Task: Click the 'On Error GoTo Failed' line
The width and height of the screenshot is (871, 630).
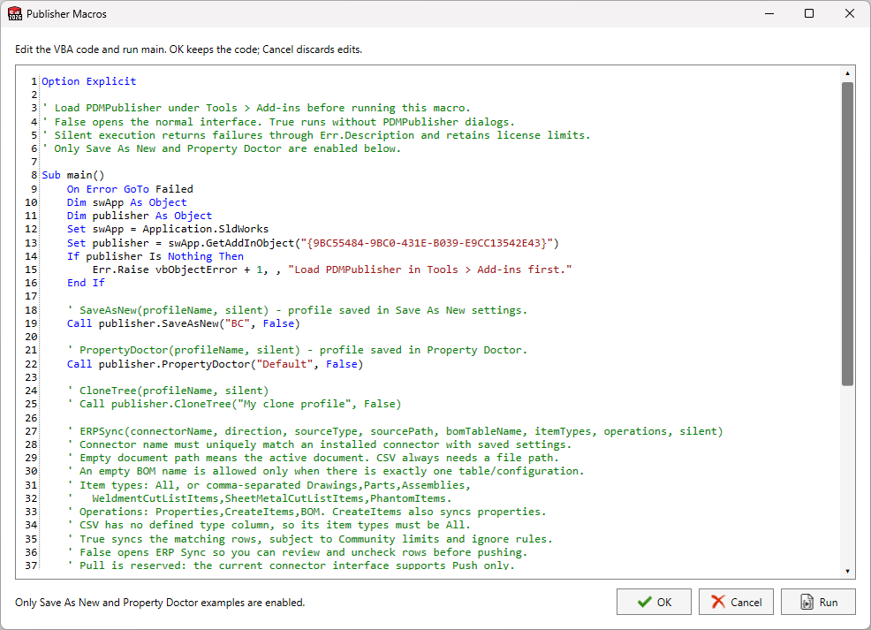Action: pyautogui.click(x=130, y=189)
